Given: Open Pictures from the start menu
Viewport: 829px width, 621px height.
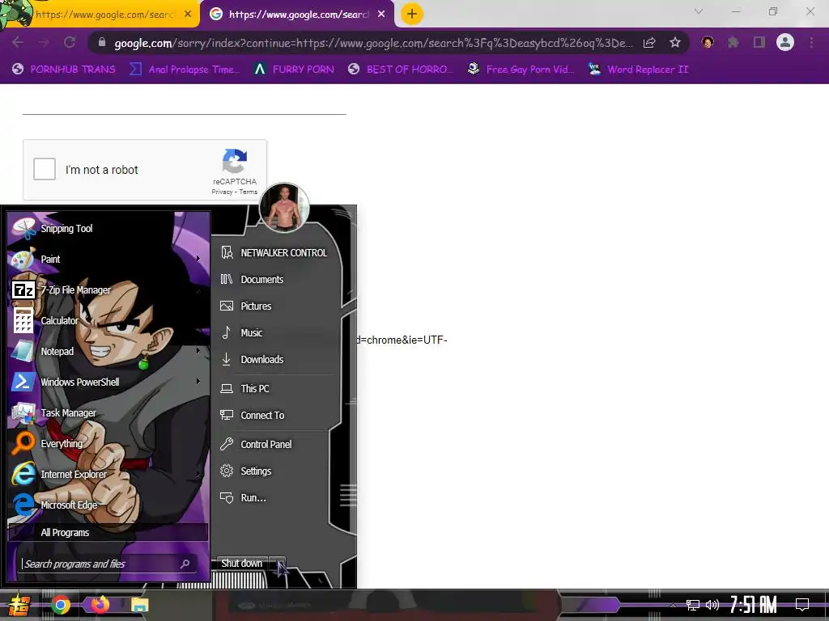Looking at the screenshot, I should 275,306.
